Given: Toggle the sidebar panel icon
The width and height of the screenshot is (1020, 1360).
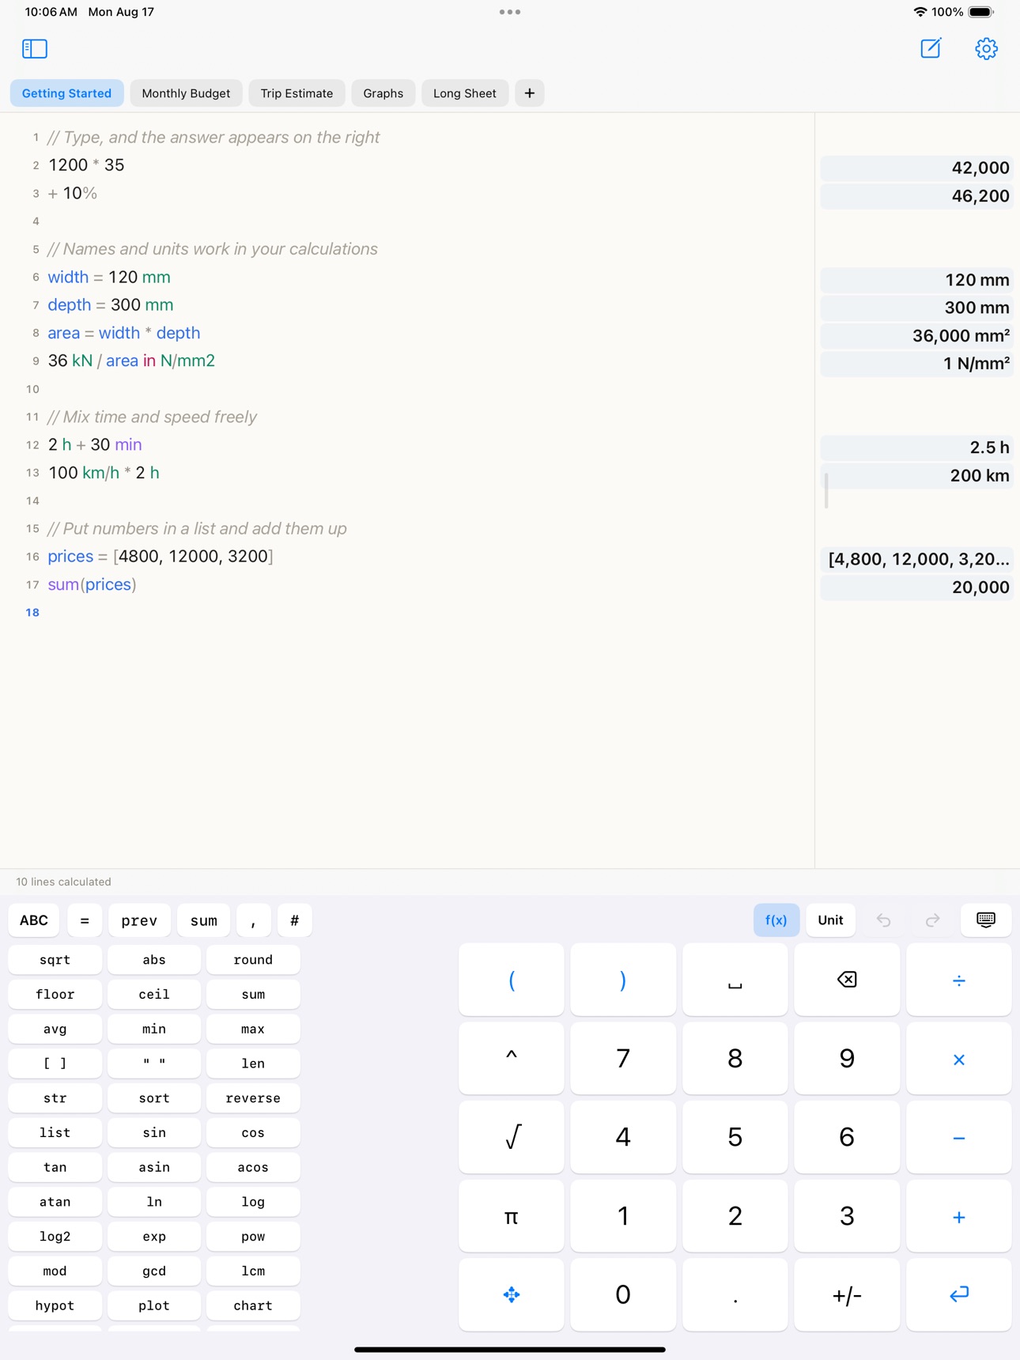Looking at the screenshot, I should pyautogui.click(x=35, y=49).
